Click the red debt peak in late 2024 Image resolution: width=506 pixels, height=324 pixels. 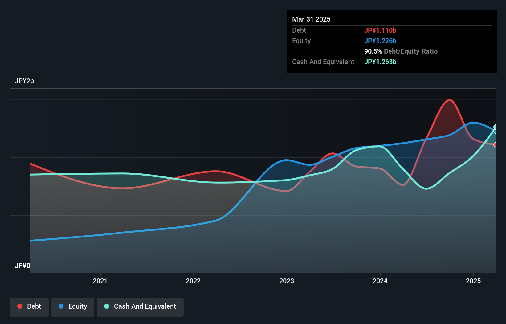pyautogui.click(x=450, y=100)
